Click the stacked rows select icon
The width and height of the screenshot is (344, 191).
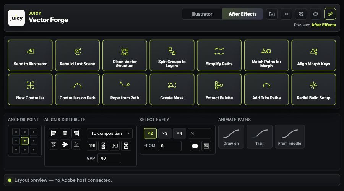(195, 146)
